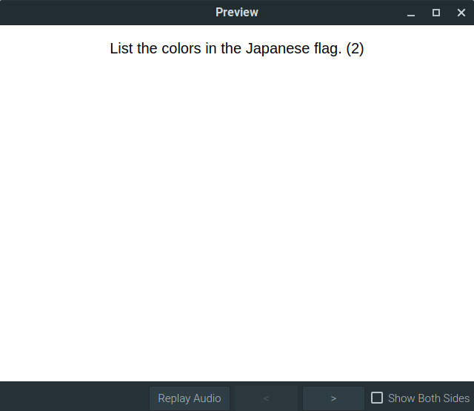Viewport: 474px width, 411px height.
Task: Click the Preview title in title bar
Action: 237,13
